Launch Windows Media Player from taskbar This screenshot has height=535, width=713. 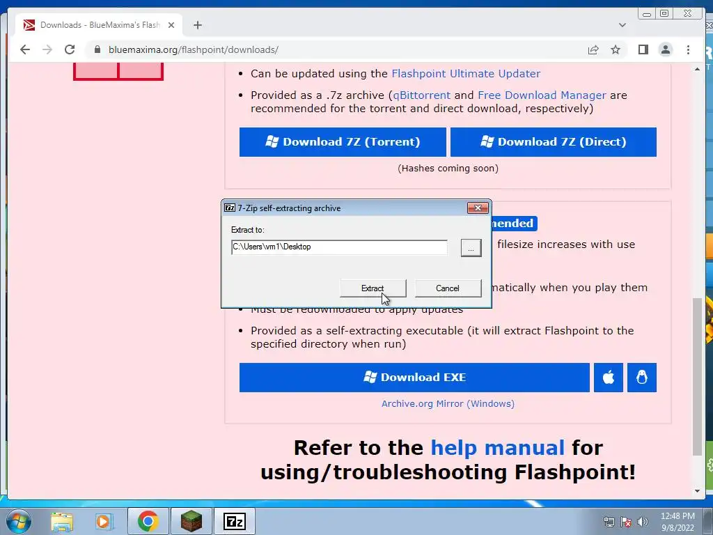point(103,521)
